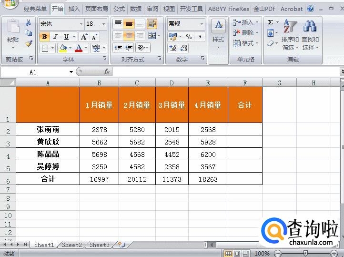Click the 查找和选择 button
Screen dimensions: 344x257
310,35
